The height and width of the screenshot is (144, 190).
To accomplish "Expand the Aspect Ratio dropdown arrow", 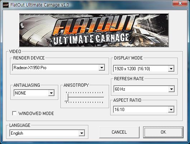I will coord(171,109).
